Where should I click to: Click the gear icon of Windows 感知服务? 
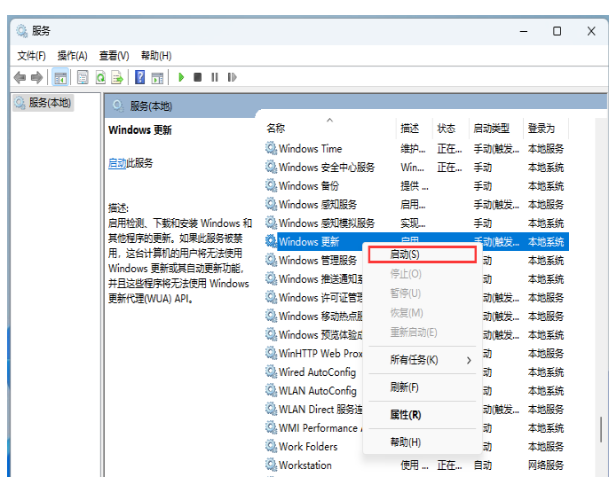271,205
